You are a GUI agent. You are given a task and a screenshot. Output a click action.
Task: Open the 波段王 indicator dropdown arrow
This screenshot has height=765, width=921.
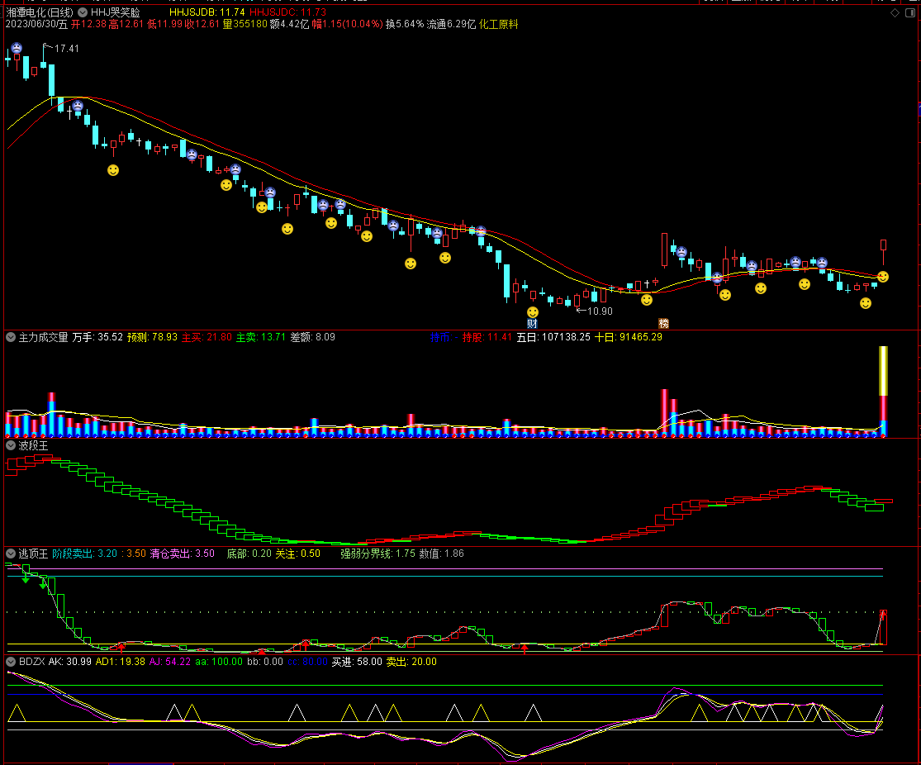point(11,445)
